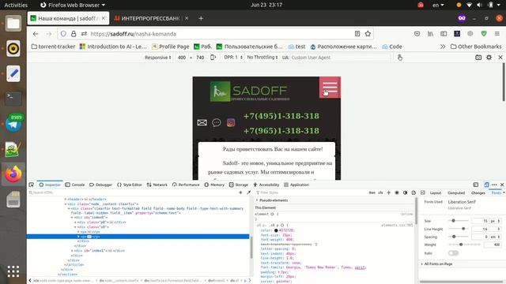Image resolution: width=506 pixels, height=284 pixels.
Task: Show more bookmarks with chevron
Action: pyautogui.click(x=443, y=47)
